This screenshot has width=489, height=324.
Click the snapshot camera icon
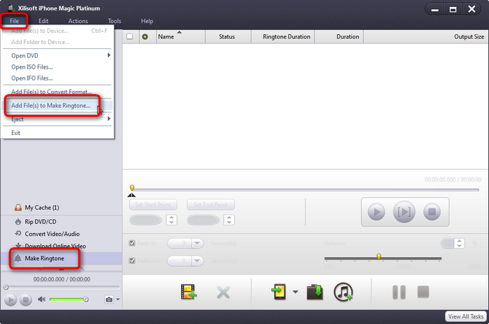pos(108,300)
